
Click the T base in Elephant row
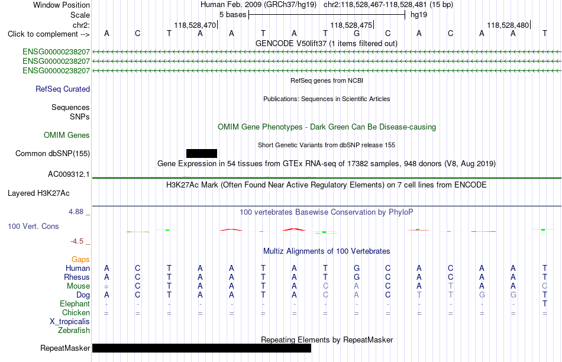tap(544, 303)
